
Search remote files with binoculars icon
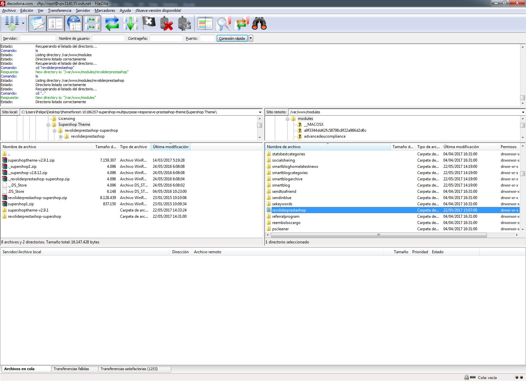(x=259, y=23)
